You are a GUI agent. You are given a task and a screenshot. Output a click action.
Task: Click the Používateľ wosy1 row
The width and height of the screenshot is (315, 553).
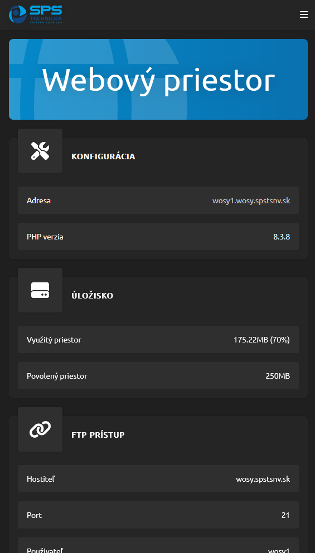158,545
